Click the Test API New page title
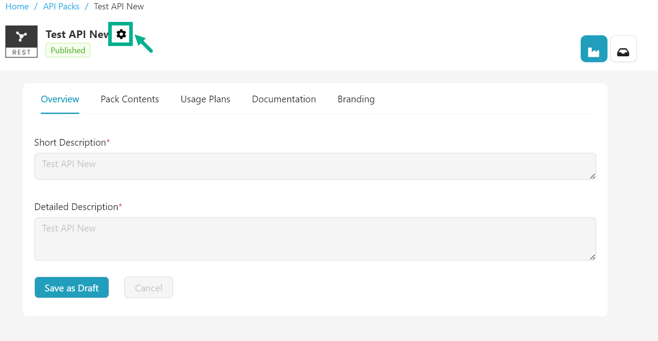Viewport: 658px width, 341px height. click(78, 34)
